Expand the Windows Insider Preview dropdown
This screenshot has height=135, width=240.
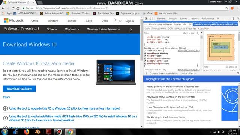click(103, 29)
